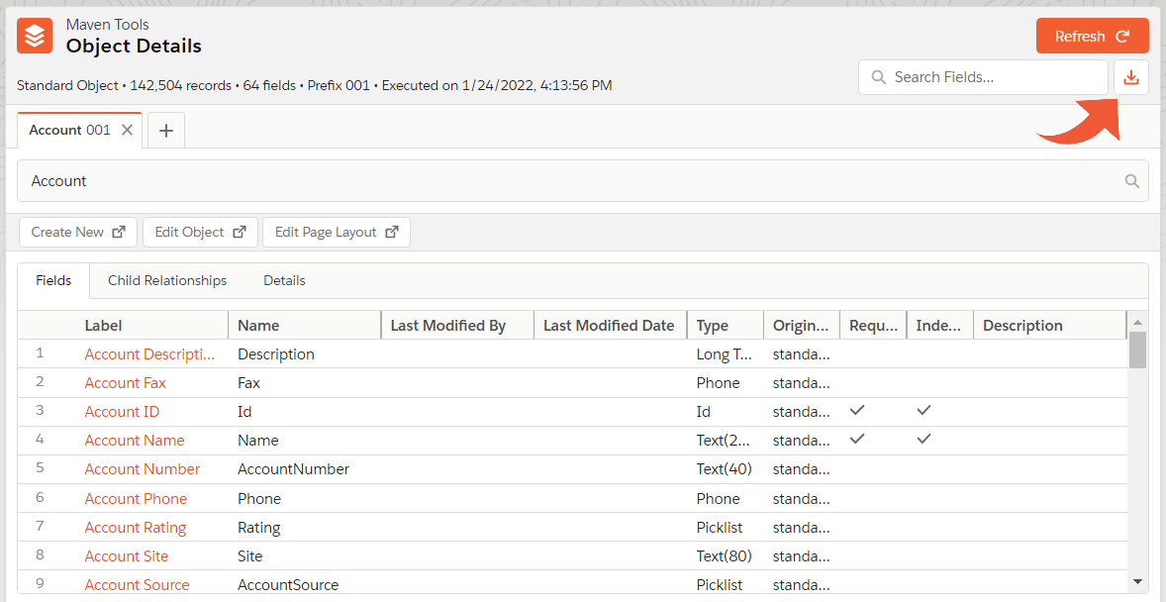This screenshot has width=1166, height=602.
Task: Click the Create New button
Action: 78,232
